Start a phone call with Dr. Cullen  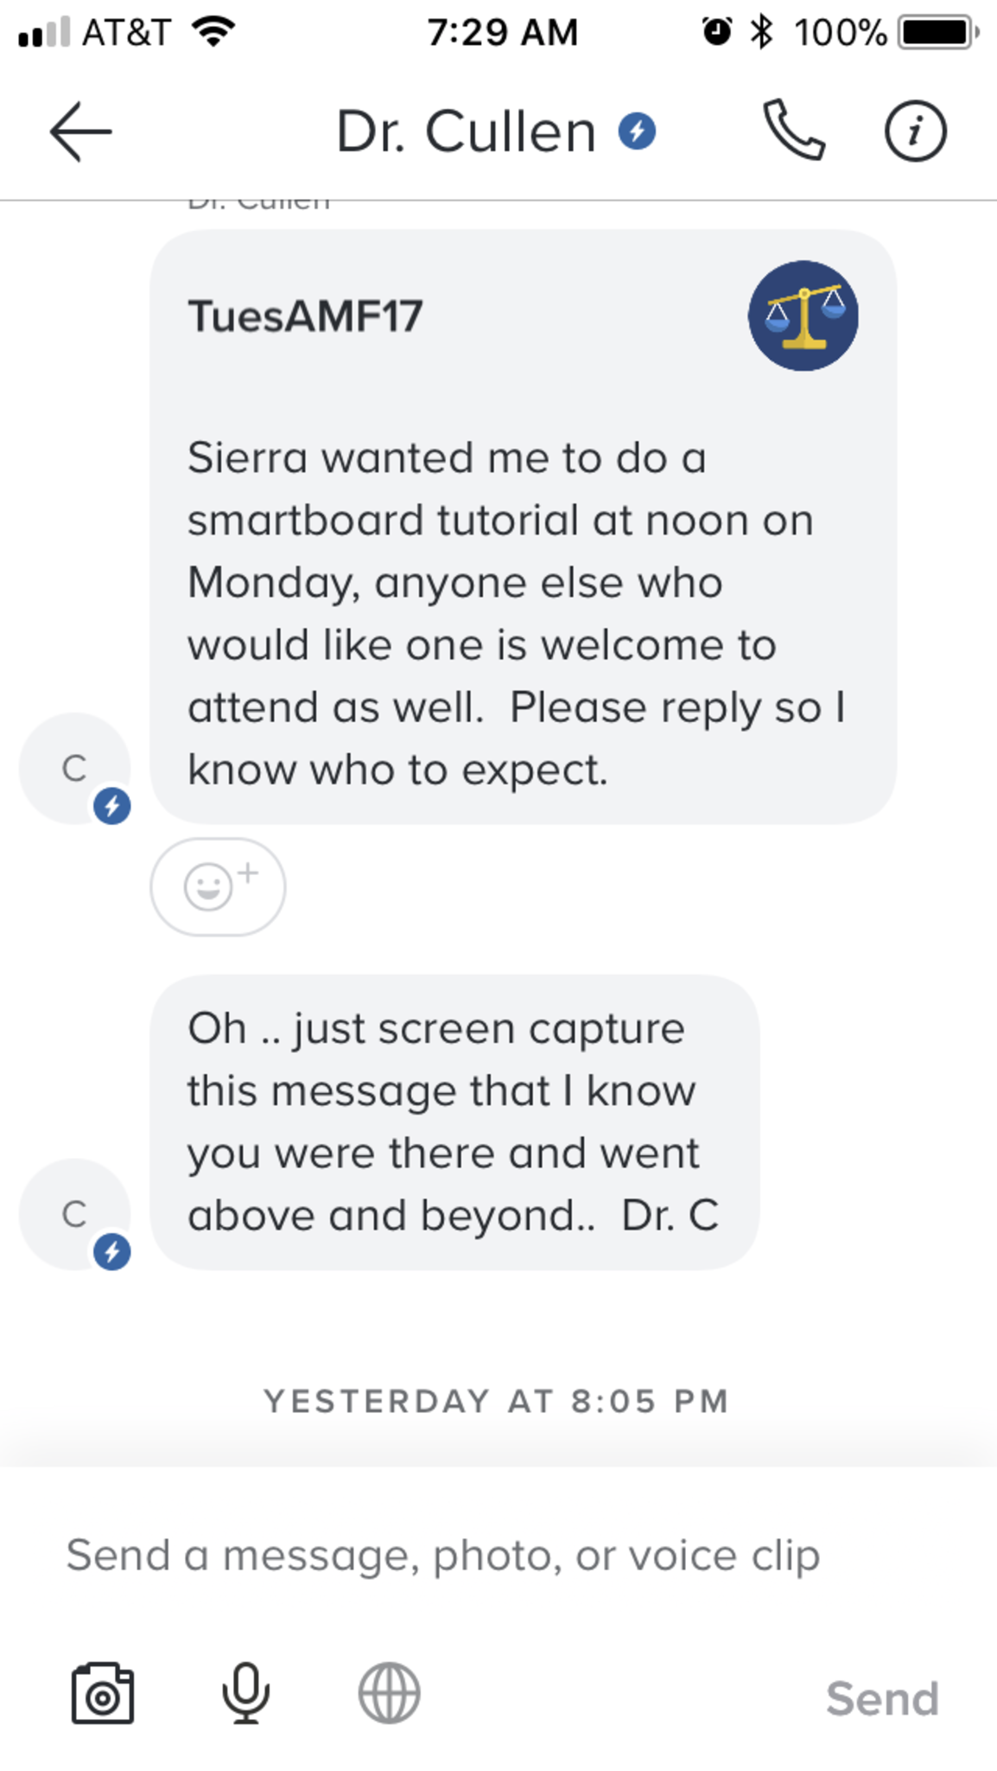pyautogui.click(x=793, y=131)
